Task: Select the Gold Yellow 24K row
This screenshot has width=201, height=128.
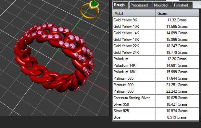Action: coord(156,52)
